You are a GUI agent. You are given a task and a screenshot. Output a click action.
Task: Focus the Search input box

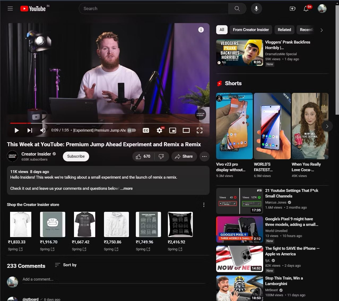coord(154,8)
